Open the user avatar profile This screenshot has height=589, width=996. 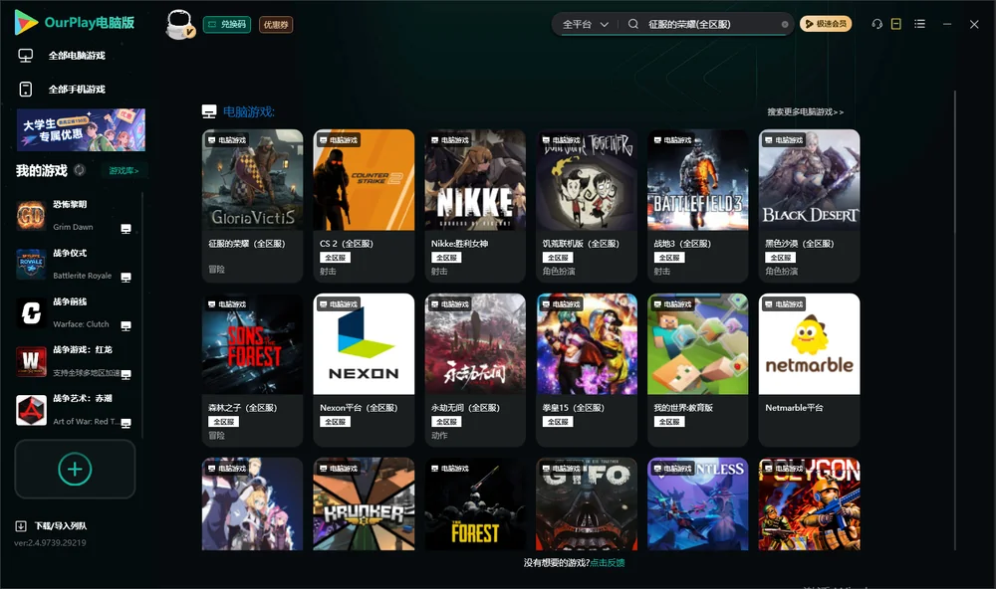180,24
